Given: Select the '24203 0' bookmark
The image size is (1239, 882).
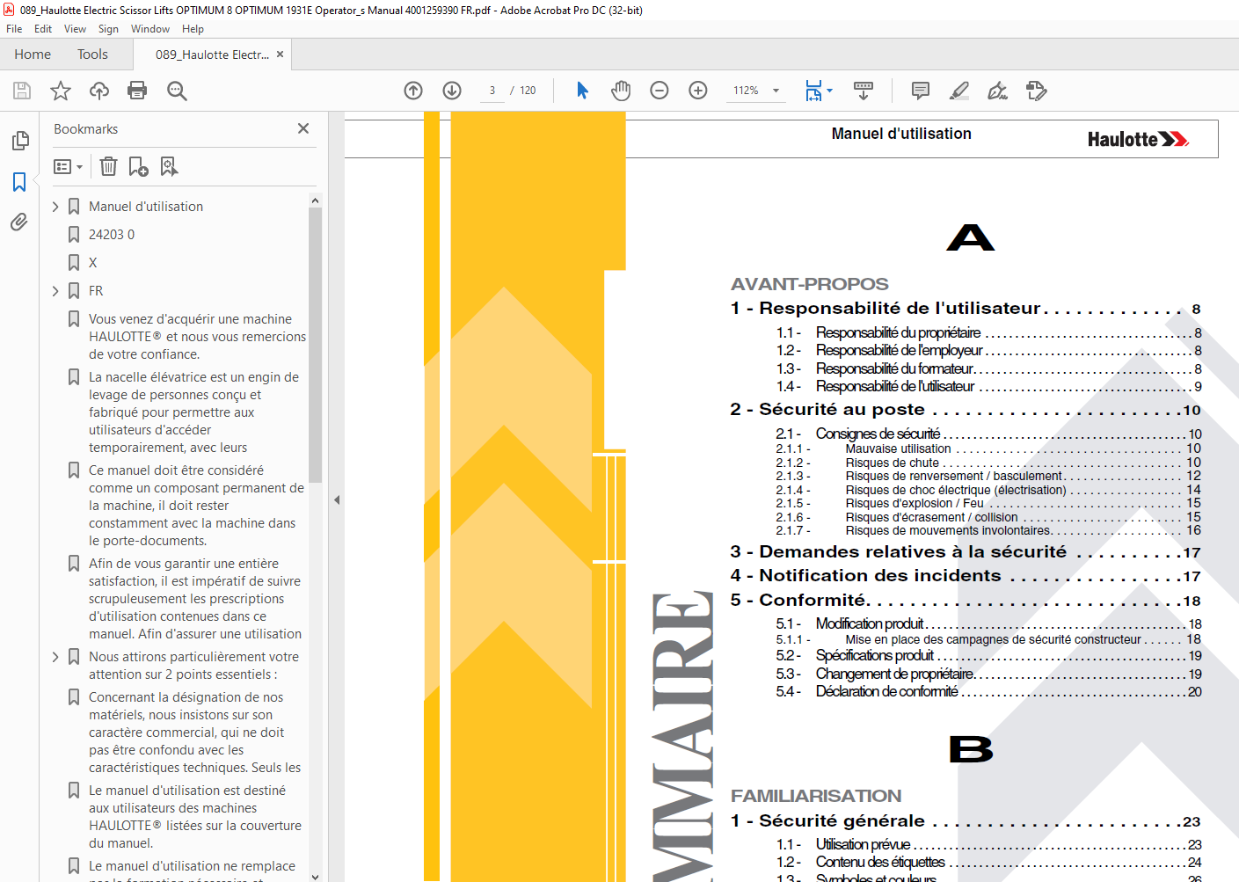Looking at the screenshot, I should click(112, 235).
